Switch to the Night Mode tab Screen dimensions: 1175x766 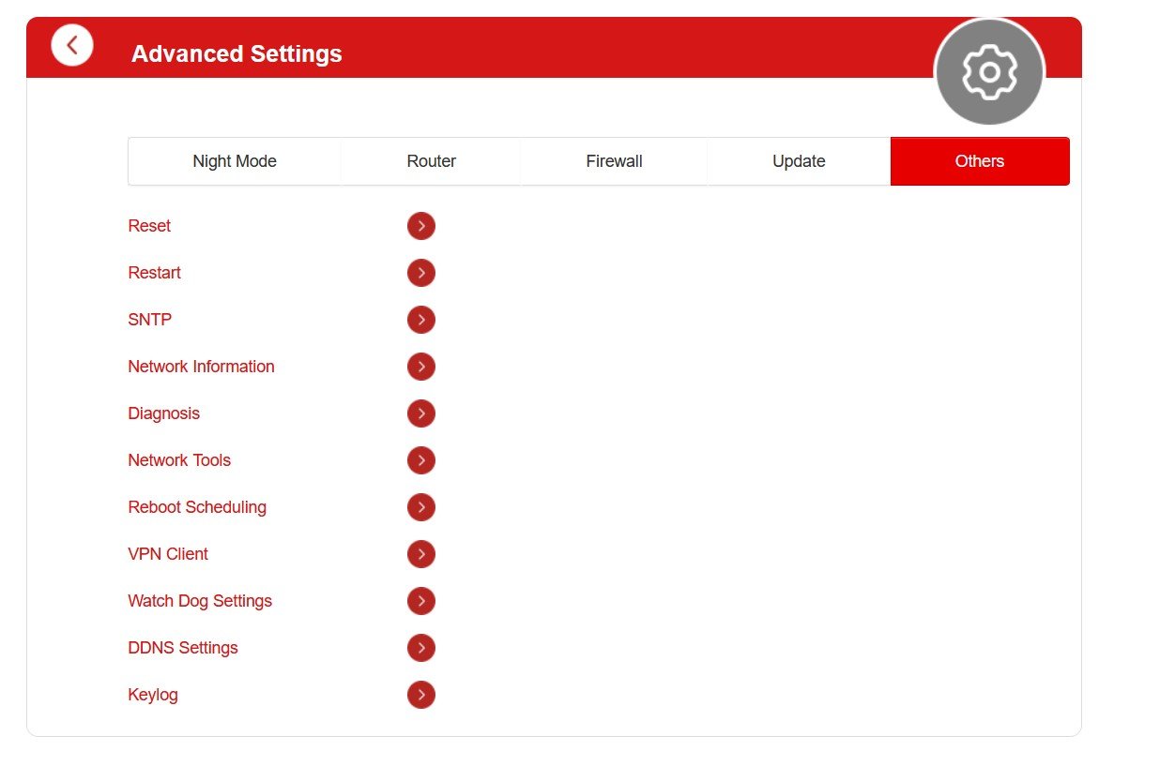[x=235, y=161]
